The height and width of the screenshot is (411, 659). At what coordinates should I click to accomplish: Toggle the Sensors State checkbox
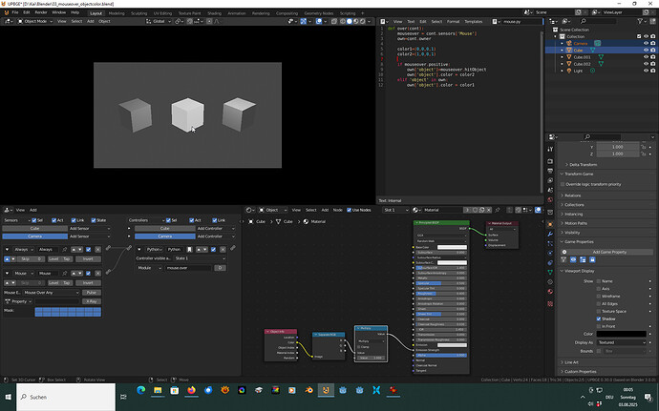pos(94,220)
